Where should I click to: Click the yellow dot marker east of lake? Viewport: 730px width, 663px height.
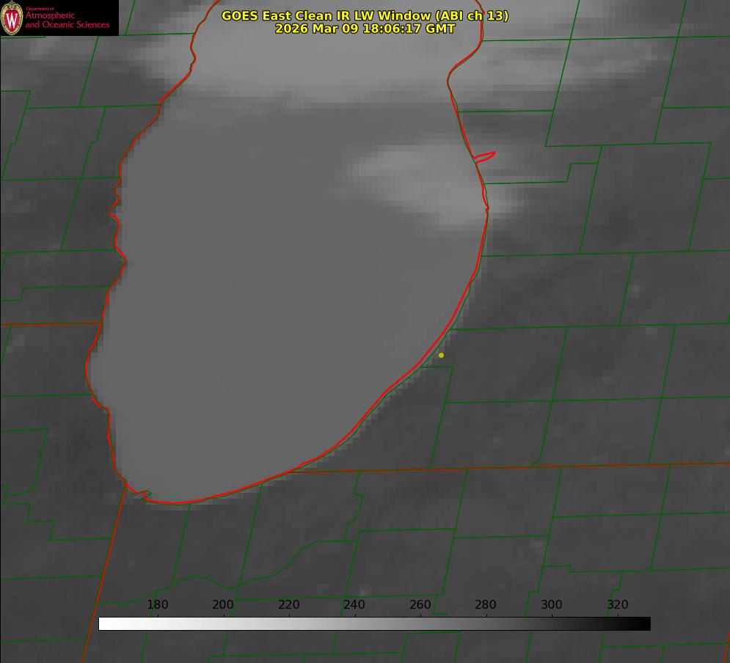click(441, 356)
